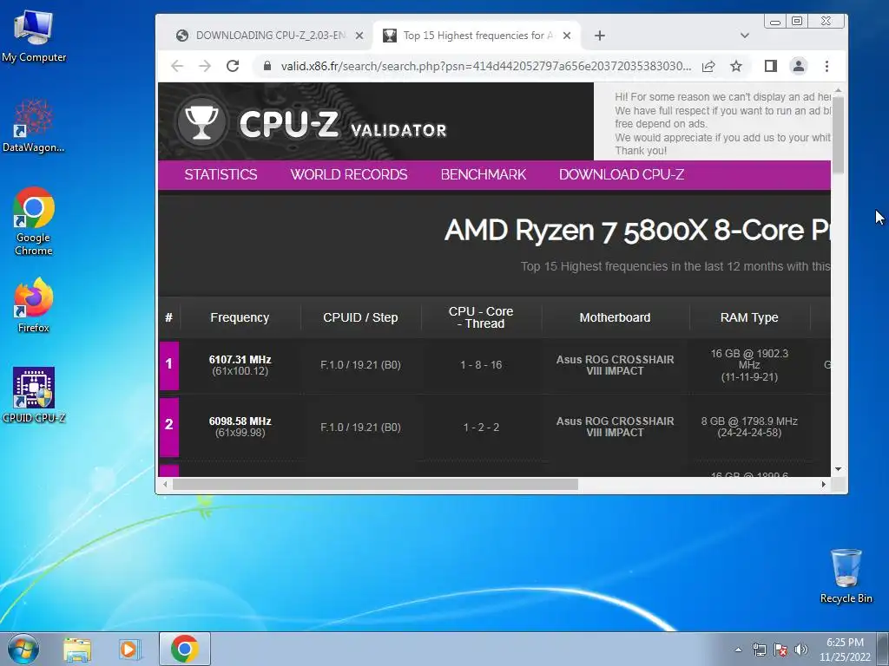
Task: Open the STATISTICS menu
Action: click(x=221, y=174)
